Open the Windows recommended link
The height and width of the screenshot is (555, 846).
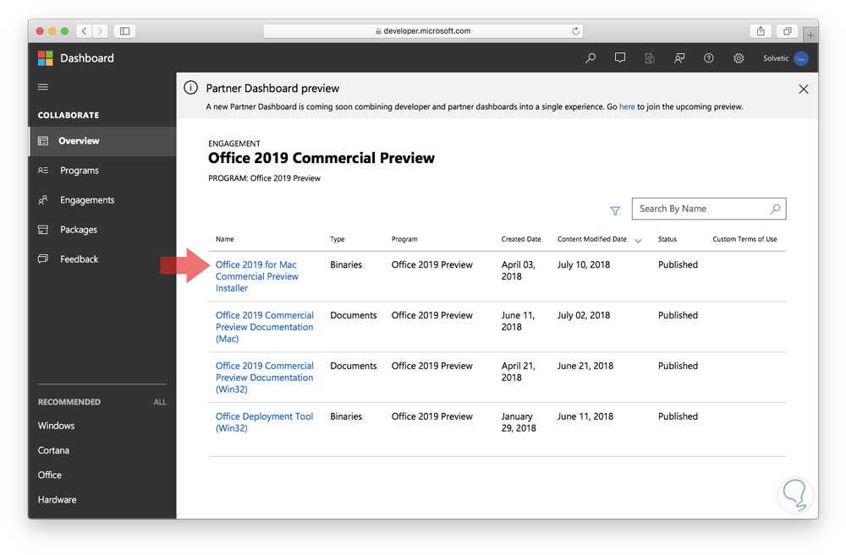(56, 426)
